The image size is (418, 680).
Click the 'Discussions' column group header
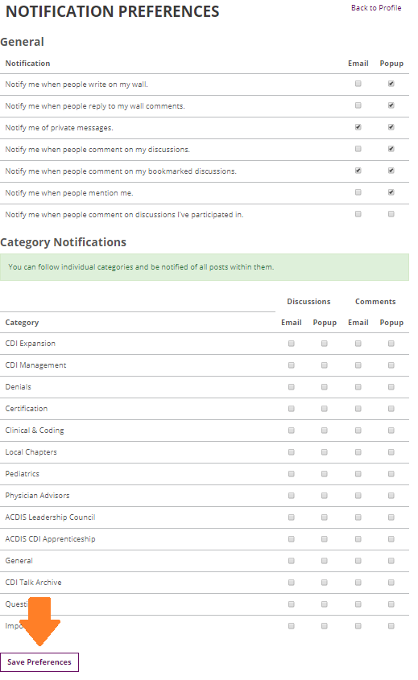click(x=308, y=302)
